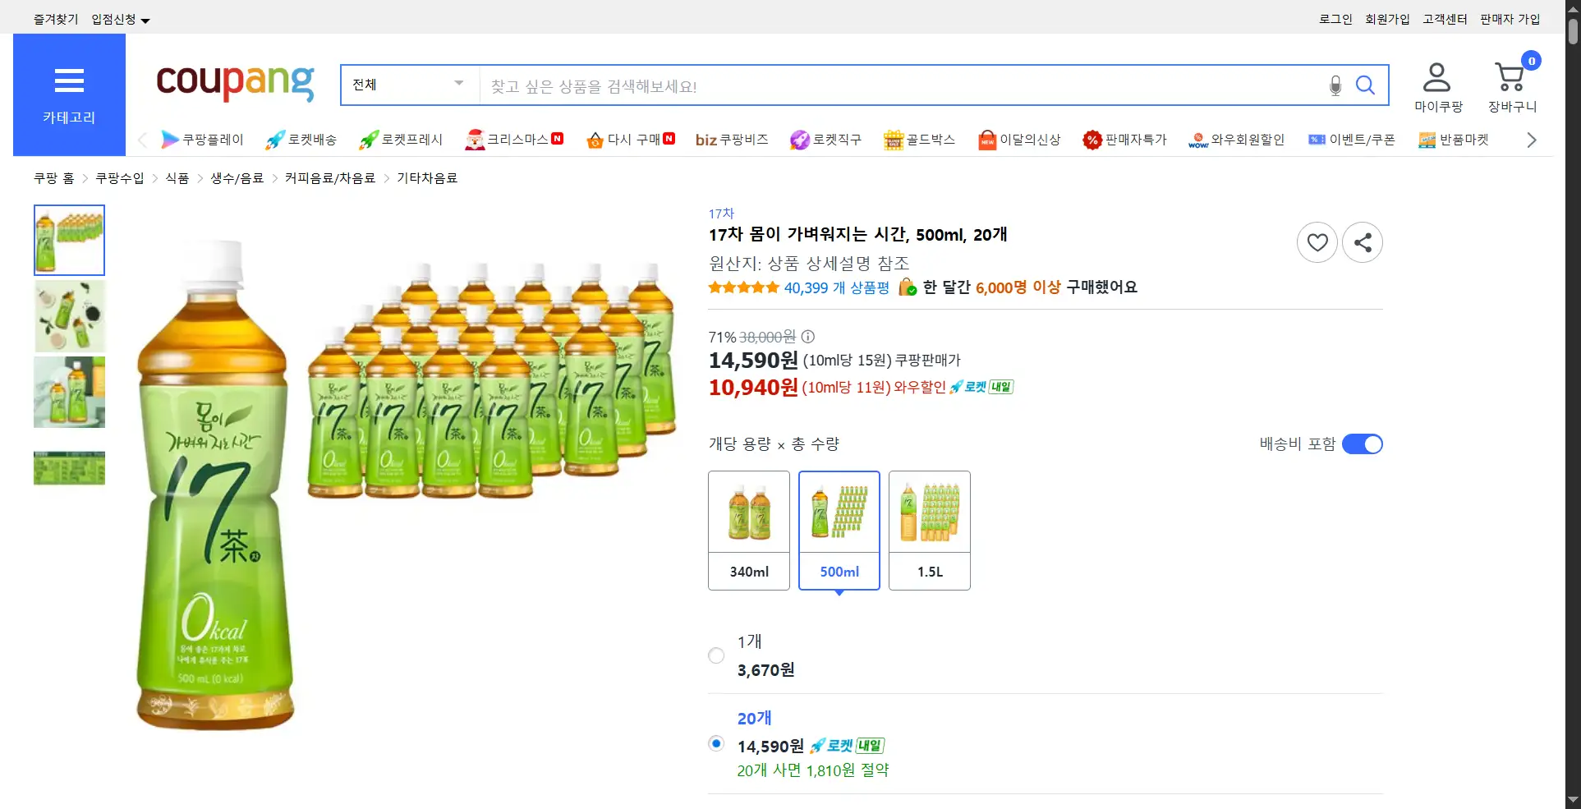Expand the 전체 search category dropdown

409,85
